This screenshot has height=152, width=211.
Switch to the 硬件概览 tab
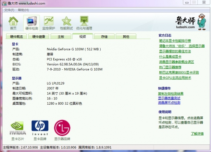pyautogui.click(x=16, y=37)
